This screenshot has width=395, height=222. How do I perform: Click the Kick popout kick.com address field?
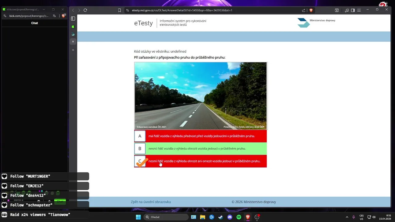point(29,16)
